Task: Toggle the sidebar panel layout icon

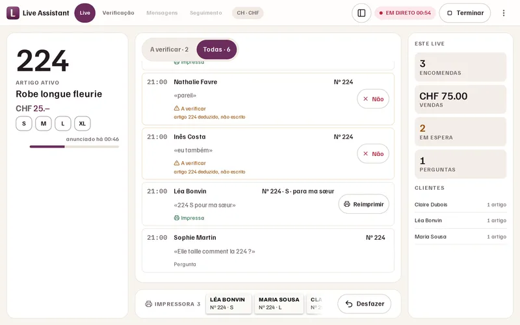Action: click(361, 13)
